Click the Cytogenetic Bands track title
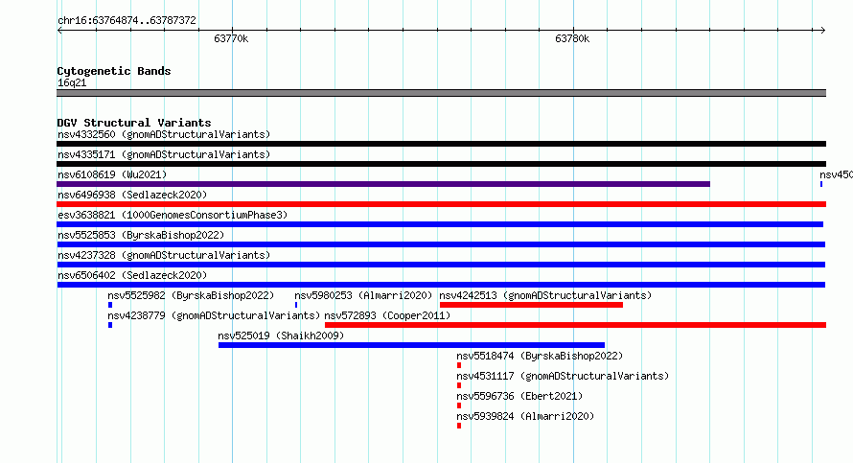The image size is (853, 463). pos(114,71)
